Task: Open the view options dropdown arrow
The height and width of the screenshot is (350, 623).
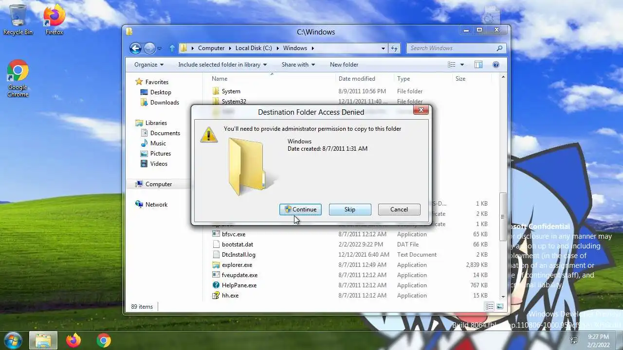Action: [462, 65]
